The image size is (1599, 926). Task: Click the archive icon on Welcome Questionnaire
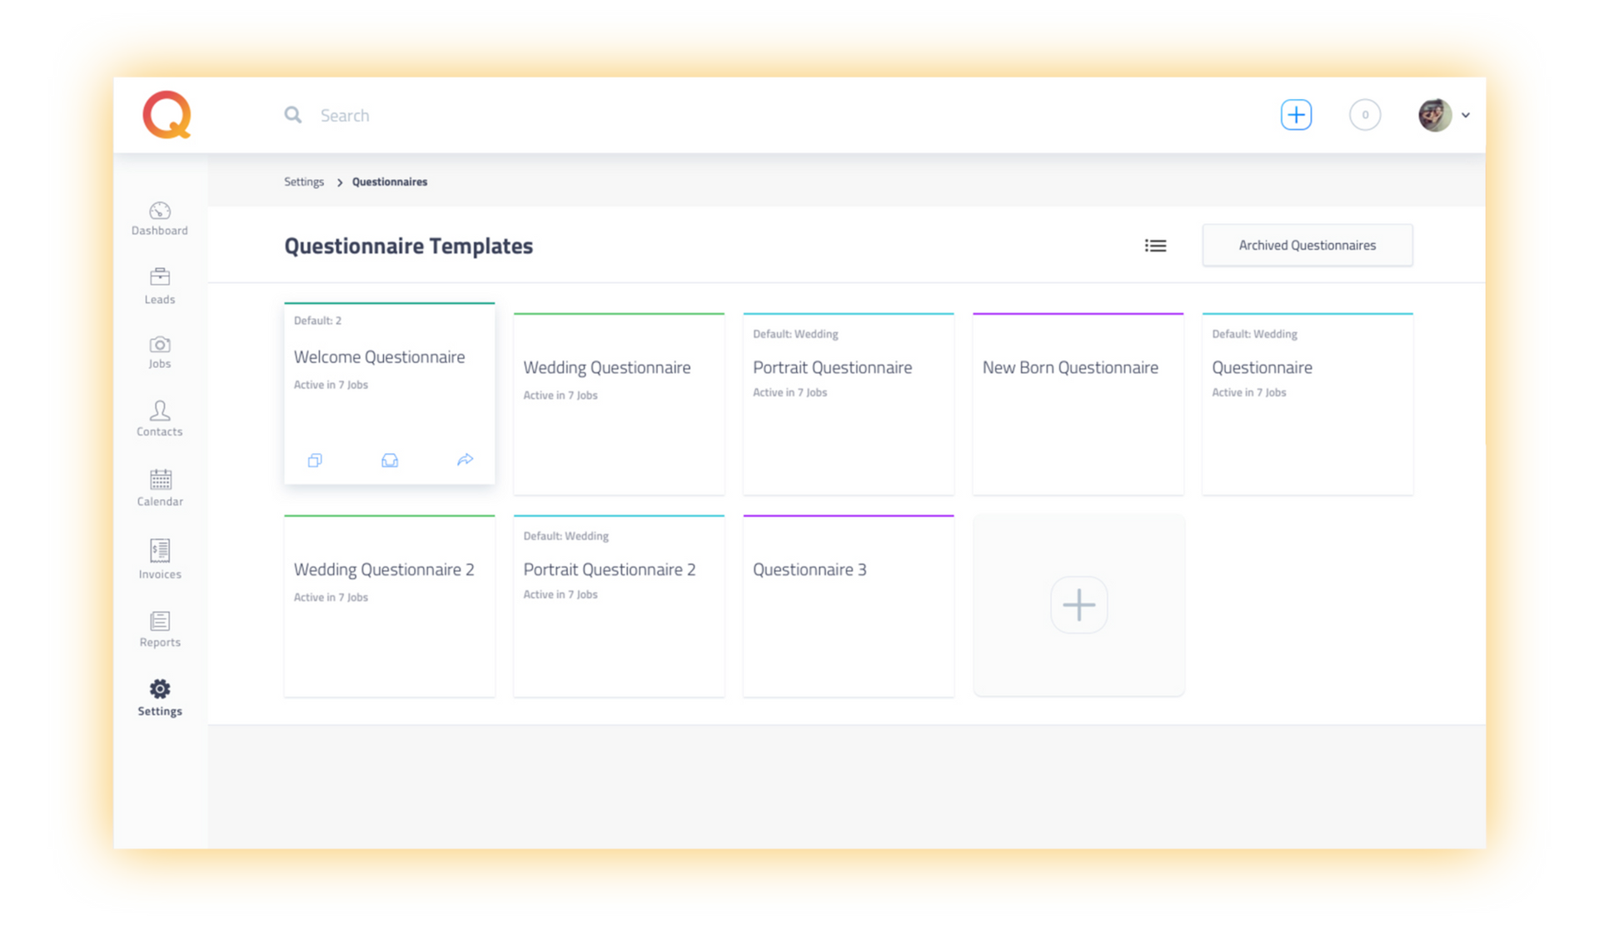pos(390,460)
